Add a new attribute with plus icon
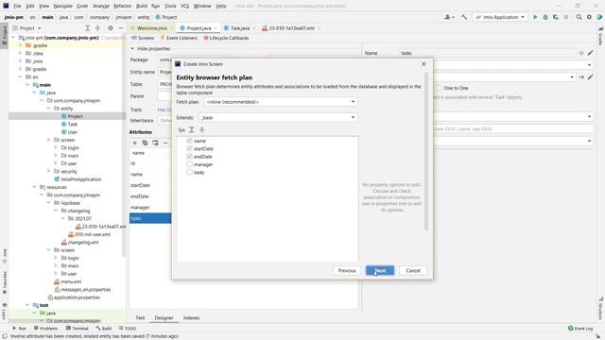This screenshot has width=605, height=340. [x=134, y=143]
